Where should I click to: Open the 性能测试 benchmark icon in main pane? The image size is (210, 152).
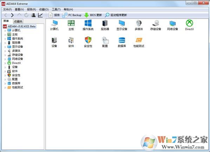pos(139,42)
